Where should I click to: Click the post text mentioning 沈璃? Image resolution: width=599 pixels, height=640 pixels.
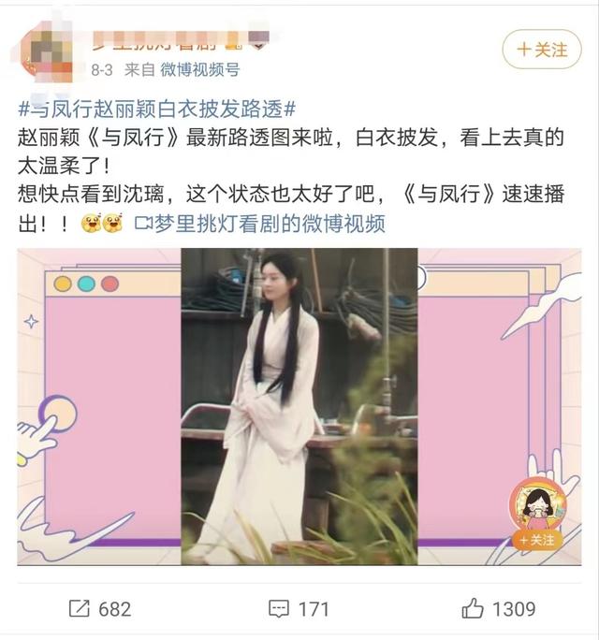click(x=291, y=208)
